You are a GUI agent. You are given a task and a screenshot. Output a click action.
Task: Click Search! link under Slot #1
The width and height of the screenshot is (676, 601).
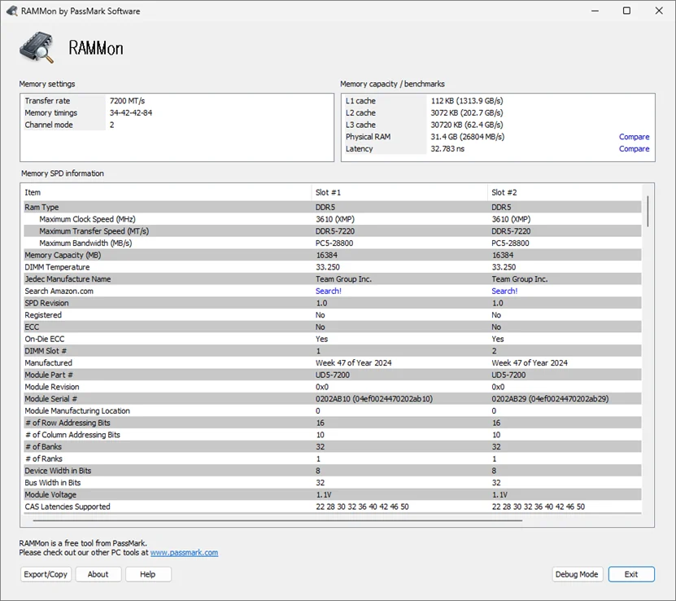tap(329, 291)
